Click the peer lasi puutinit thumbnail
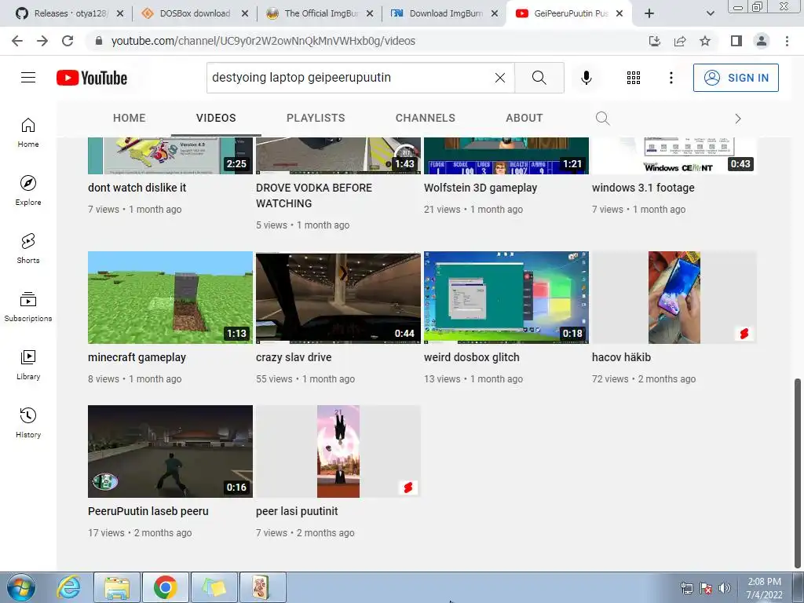This screenshot has width=804, height=603. [338, 451]
